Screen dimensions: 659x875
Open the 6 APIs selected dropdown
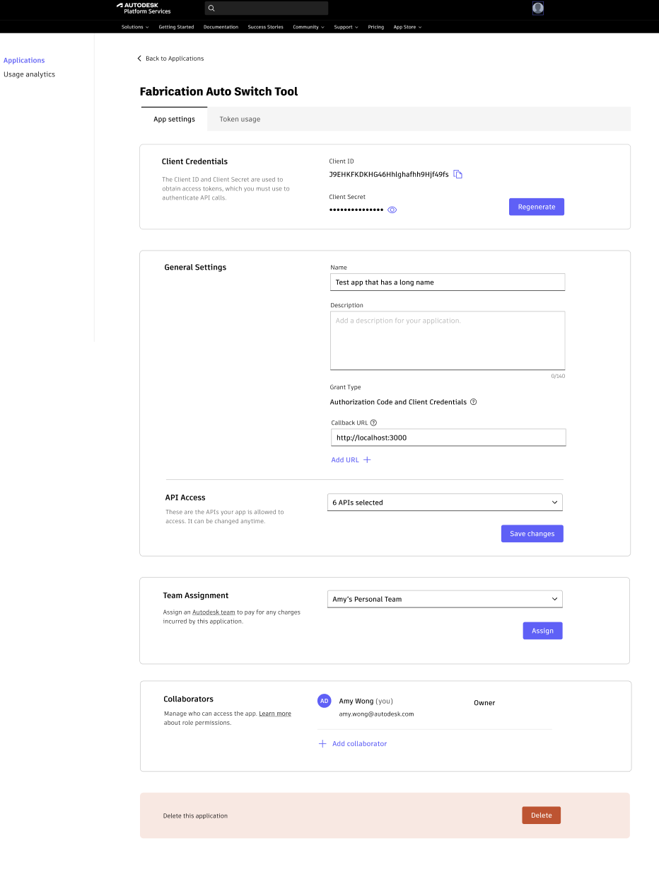click(444, 502)
